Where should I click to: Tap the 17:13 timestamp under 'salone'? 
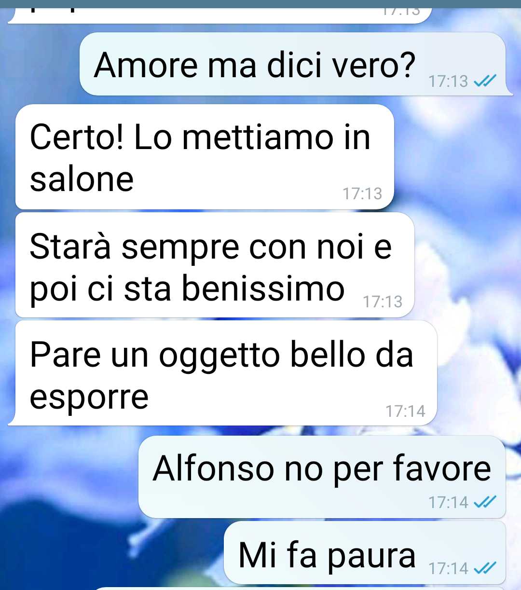(362, 194)
